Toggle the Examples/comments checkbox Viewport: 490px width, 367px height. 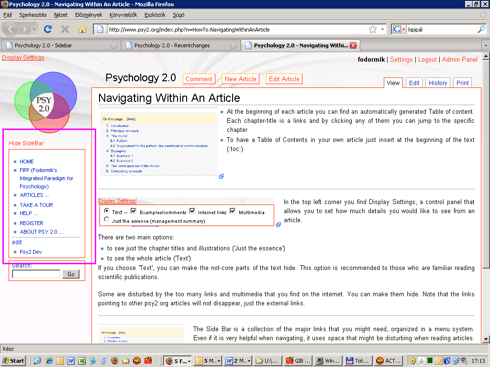click(134, 211)
